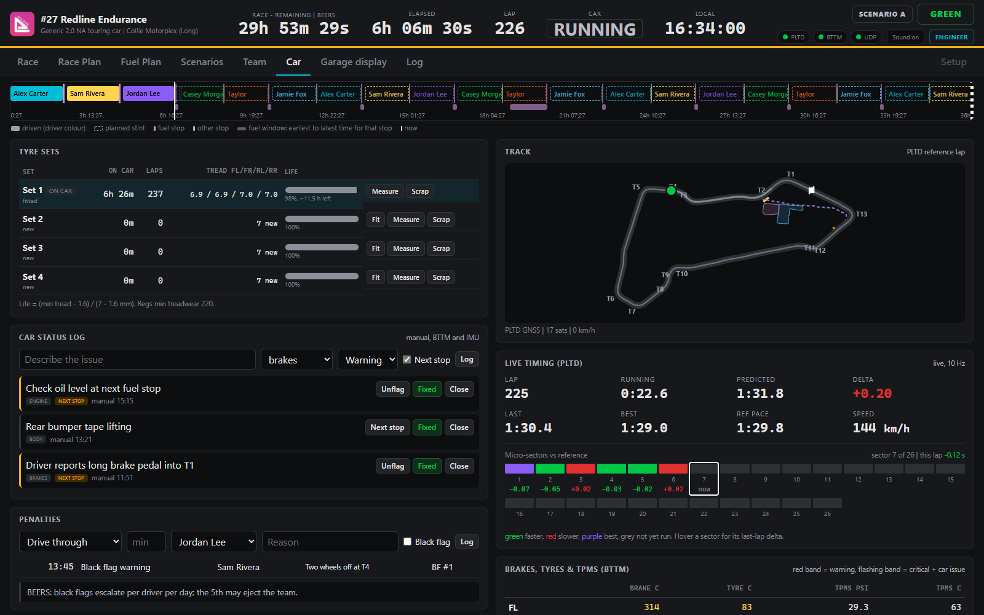Click the penalty min input field
Viewport: 984px width, 615px height.
tap(146, 542)
